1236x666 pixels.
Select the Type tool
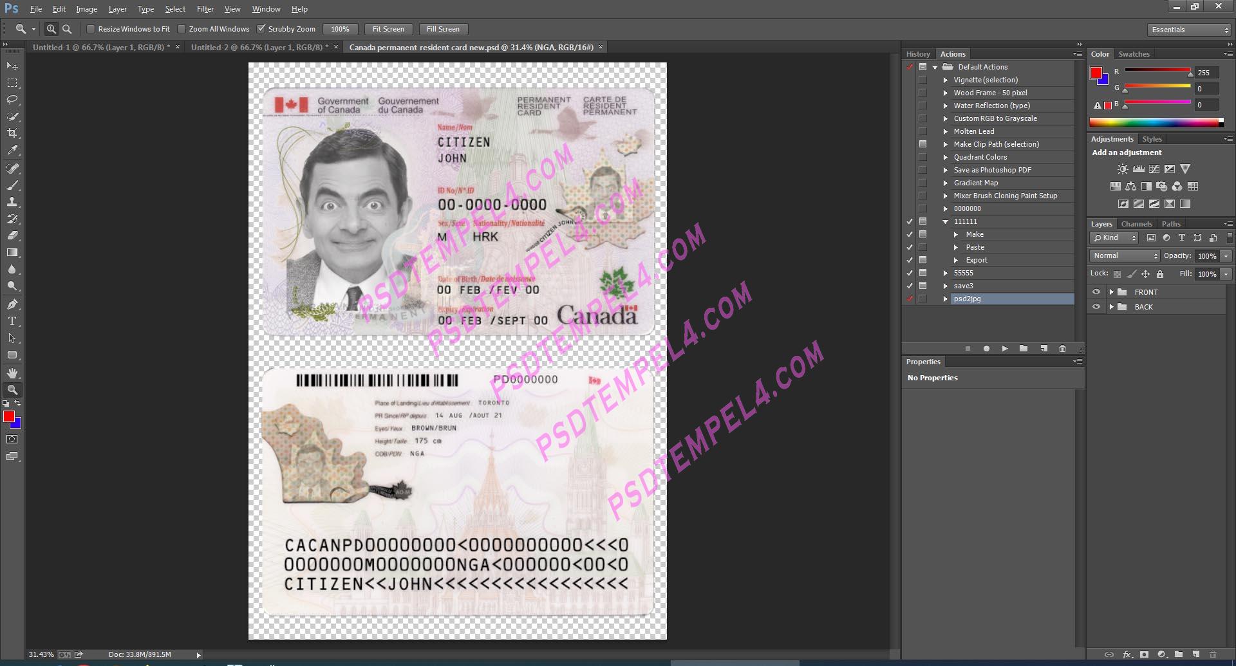pos(12,320)
